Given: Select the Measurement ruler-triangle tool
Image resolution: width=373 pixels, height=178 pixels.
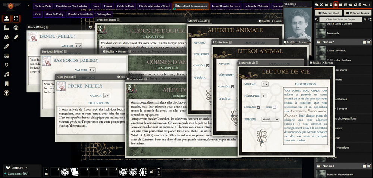Looking at the screenshot, I should pos(7,28).
